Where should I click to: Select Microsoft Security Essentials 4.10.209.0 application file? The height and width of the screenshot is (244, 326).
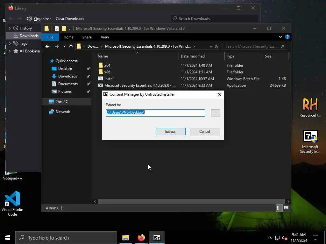pos(140,85)
